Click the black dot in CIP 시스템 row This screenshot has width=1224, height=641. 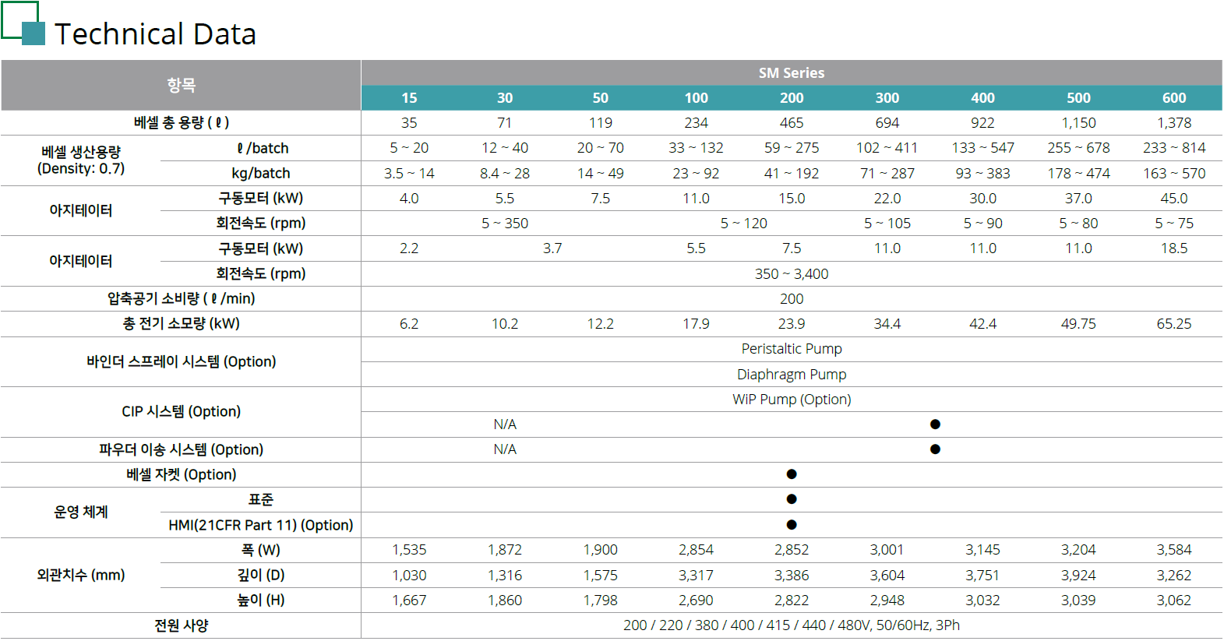tap(935, 424)
